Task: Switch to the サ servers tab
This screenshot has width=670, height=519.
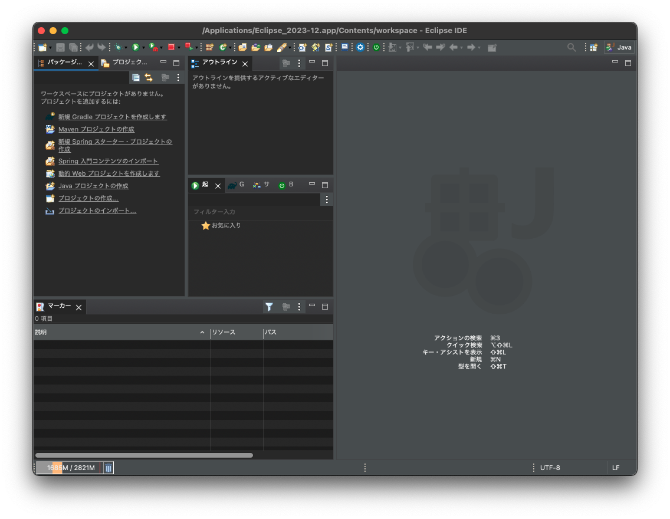Action: pyautogui.click(x=261, y=185)
